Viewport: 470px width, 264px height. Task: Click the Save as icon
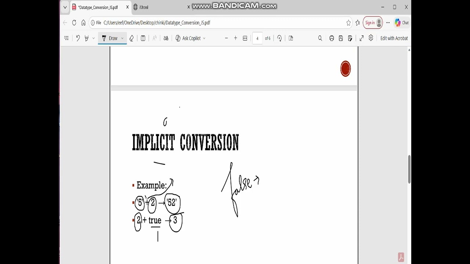[350, 38]
